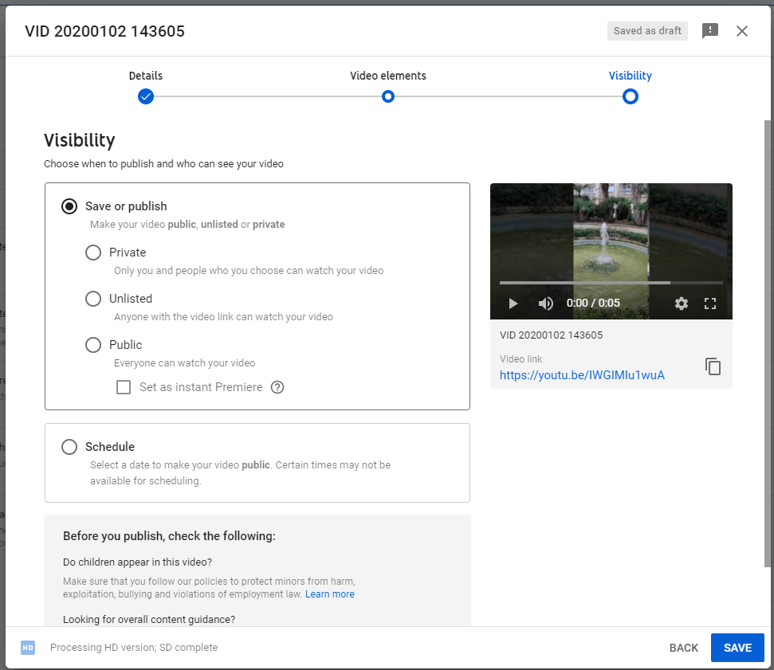Click 'Looking for overall content guidance?' text
Screen dimensions: 774x670
point(149,620)
